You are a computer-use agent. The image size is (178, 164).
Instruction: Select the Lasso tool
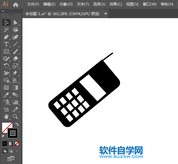point(15,30)
